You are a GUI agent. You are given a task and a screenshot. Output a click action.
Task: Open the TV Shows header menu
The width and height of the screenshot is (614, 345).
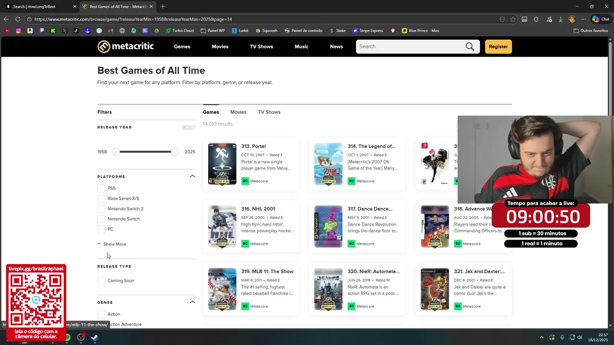(261, 46)
